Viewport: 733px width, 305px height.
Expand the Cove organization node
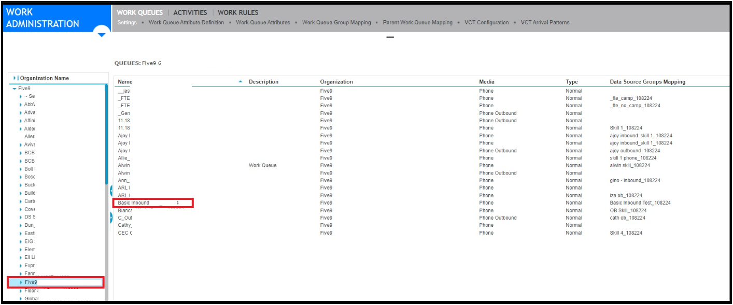[21, 209]
